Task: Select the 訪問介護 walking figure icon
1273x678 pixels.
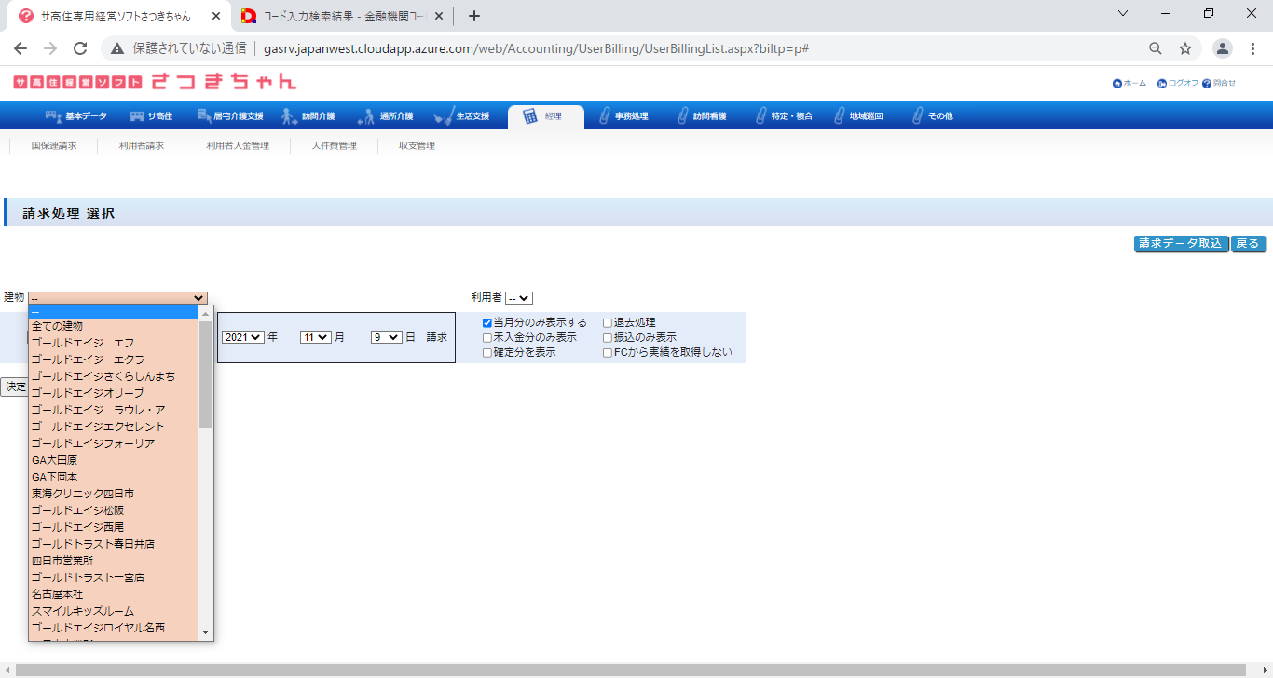Action: (289, 116)
